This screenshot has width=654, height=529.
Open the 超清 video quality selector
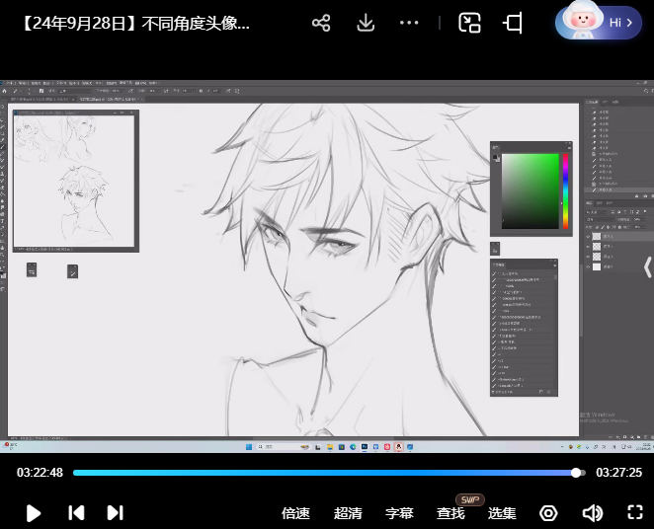[348, 513]
